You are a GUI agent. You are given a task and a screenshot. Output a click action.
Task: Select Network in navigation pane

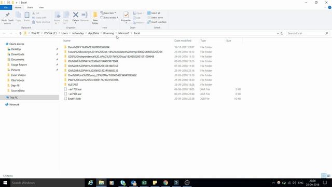click(x=14, y=104)
